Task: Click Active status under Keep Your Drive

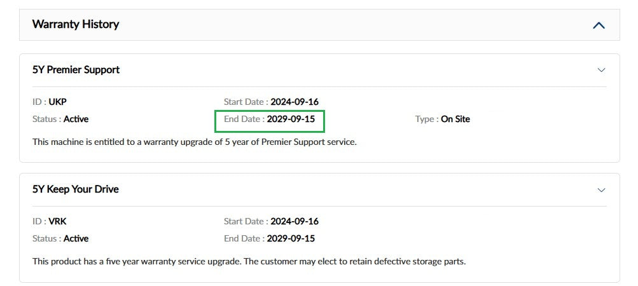Action: coord(76,238)
